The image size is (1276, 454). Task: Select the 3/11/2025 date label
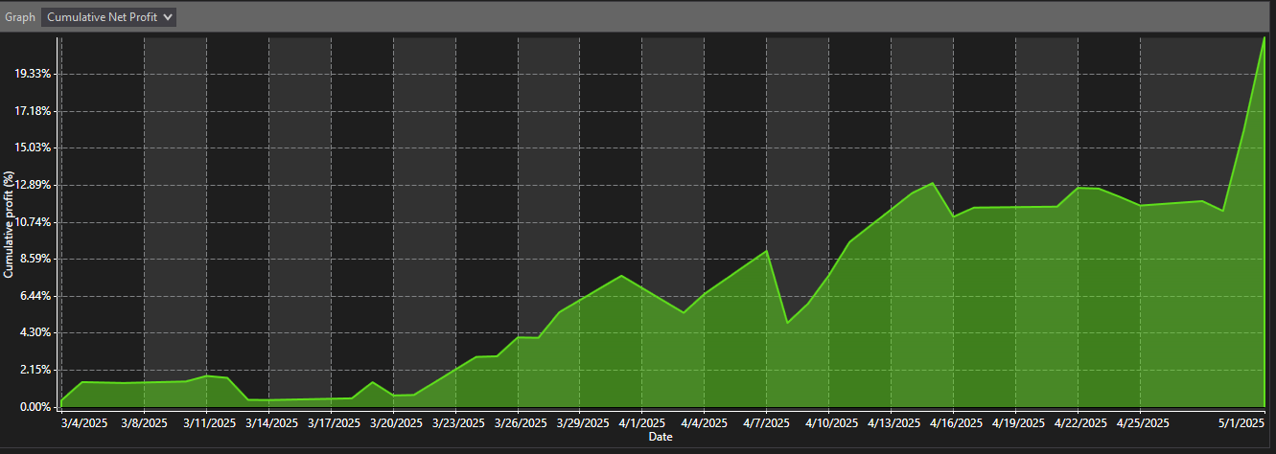click(x=209, y=422)
